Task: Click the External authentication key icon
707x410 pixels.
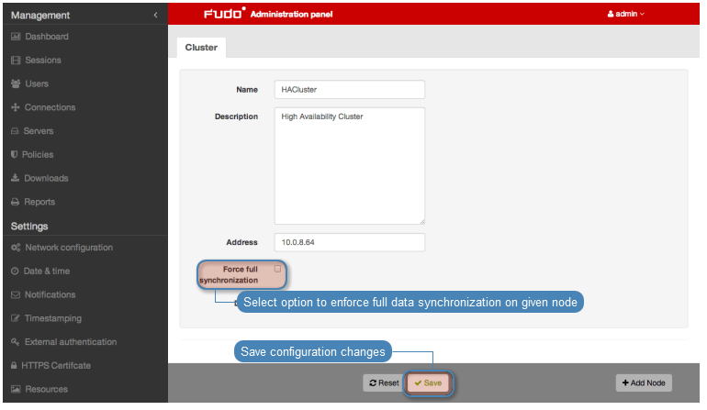Action: tap(16, 342)
